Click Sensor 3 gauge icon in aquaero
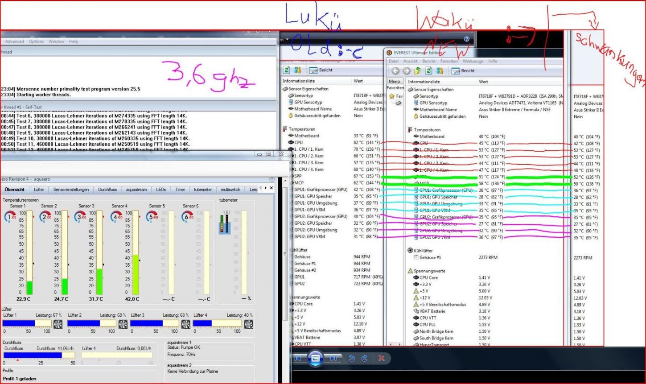Viewport: 646px width, 384px height. click(80, 217)
